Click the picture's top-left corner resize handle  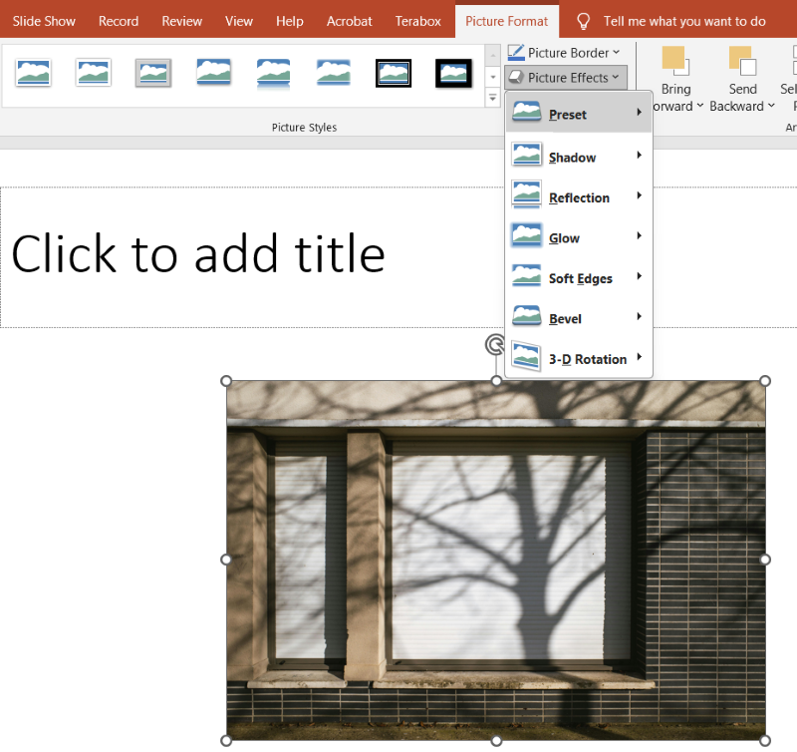click(226, 381)
